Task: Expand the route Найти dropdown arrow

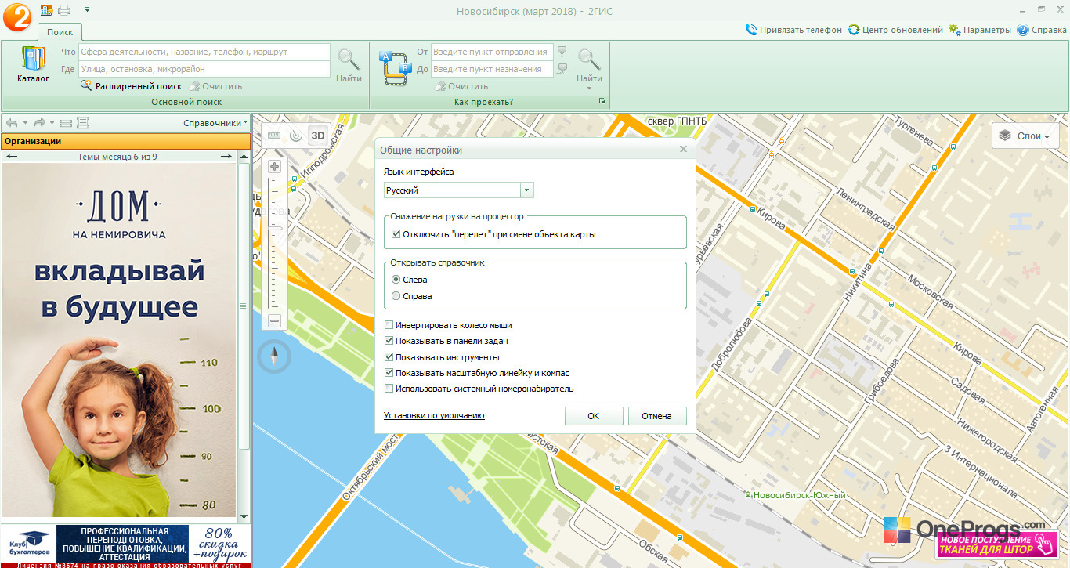Action: coord(589,88)
